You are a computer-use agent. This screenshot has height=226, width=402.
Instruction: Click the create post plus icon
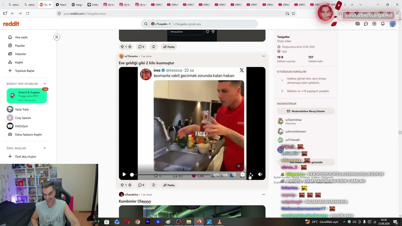click(374, 24)
